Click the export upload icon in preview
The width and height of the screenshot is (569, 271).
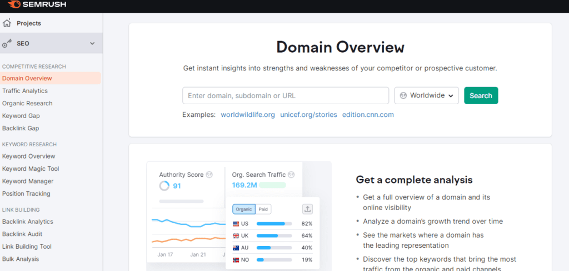click(x=307, y=209)
